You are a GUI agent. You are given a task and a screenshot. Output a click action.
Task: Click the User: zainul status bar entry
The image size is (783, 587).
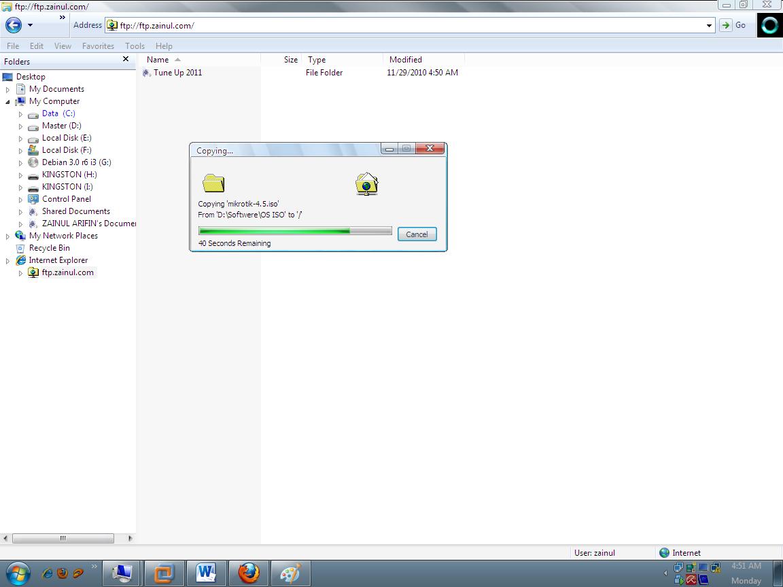[x=594, y=552]
